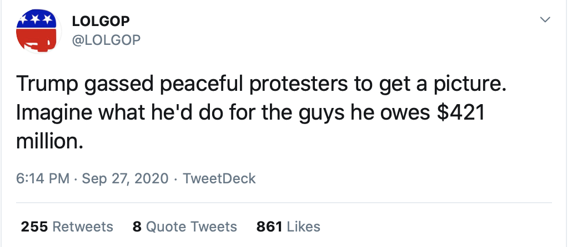572x247 pixels.
Task: View the Retweets list label
Action: [82, 227]
